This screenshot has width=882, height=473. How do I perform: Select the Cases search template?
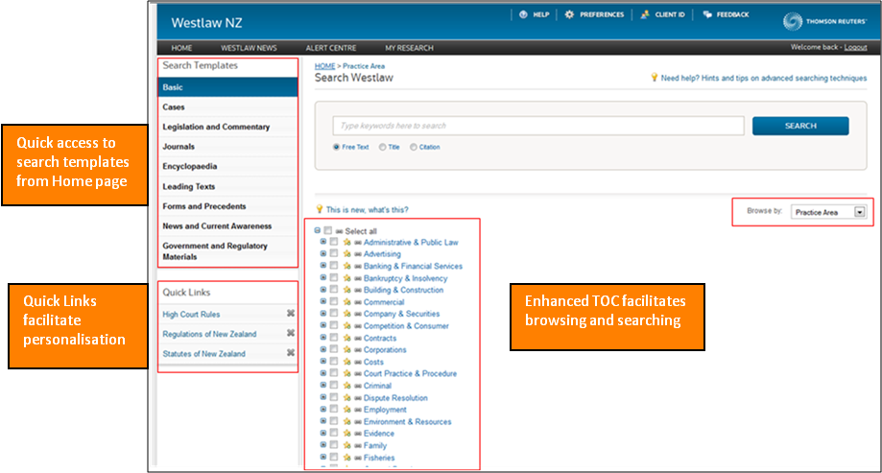(227, 106)
